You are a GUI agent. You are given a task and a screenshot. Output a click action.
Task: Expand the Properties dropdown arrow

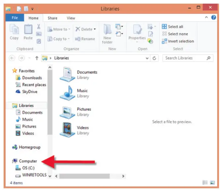click(x=137, y=42)
